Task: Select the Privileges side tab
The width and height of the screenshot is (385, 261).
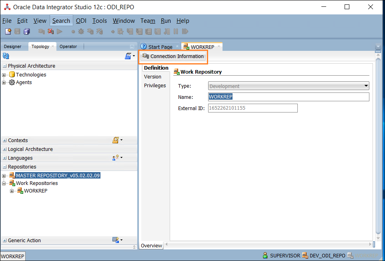Action: click(155, 85)
